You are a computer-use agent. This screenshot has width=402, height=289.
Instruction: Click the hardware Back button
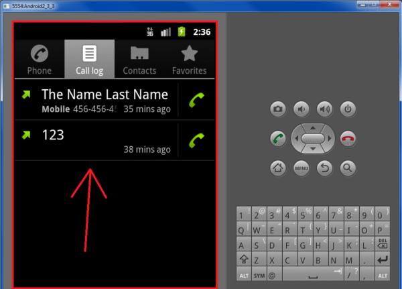(324, 168)
